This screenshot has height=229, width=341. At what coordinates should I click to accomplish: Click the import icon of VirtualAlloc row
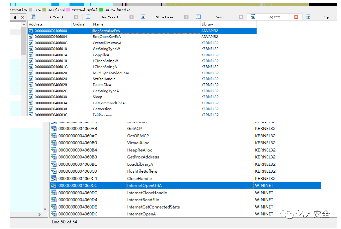pos(54,143)
